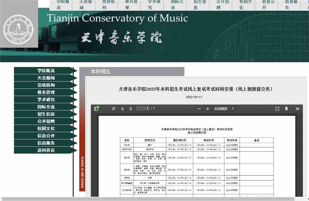The image size is (309, 201).
Task: Click 返回首页 in the left sidebar
Action: tap(46, 150)
